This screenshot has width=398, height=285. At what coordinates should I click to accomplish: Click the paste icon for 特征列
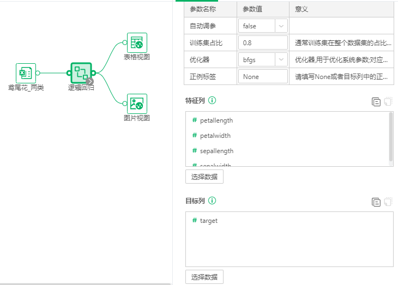click(388, 101)
